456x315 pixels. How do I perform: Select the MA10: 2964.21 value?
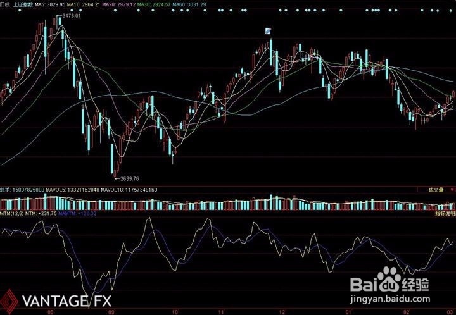pos(83,4)
